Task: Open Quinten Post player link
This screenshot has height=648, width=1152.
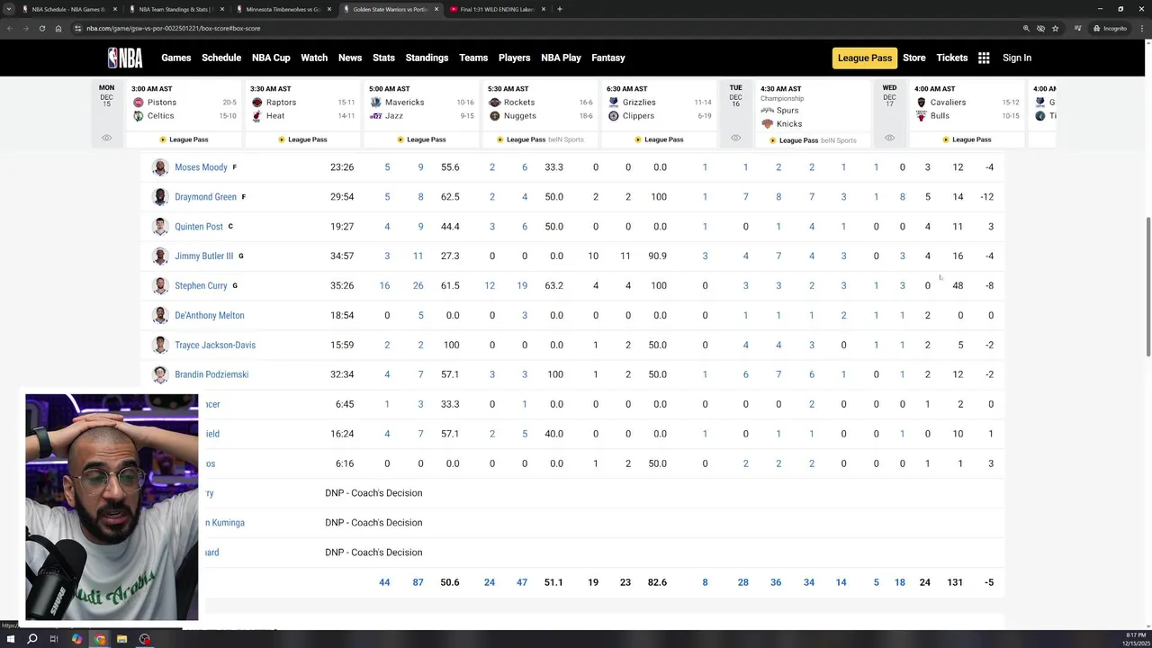Action: pyautogui.click(x=199, y=227)
